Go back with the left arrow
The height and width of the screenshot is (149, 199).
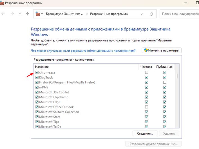coord(3,14)
